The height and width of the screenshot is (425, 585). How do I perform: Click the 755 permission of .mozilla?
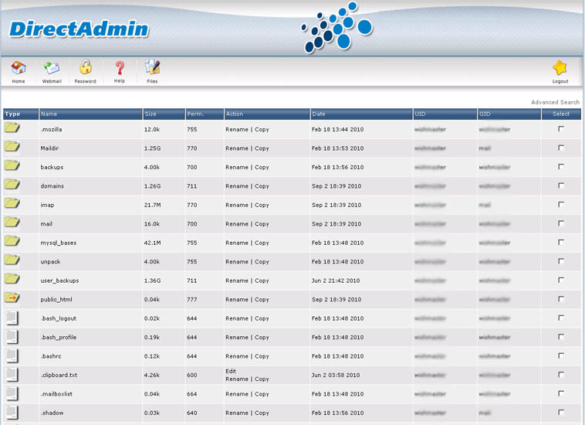pyautogui.click(x=191, y=130)
